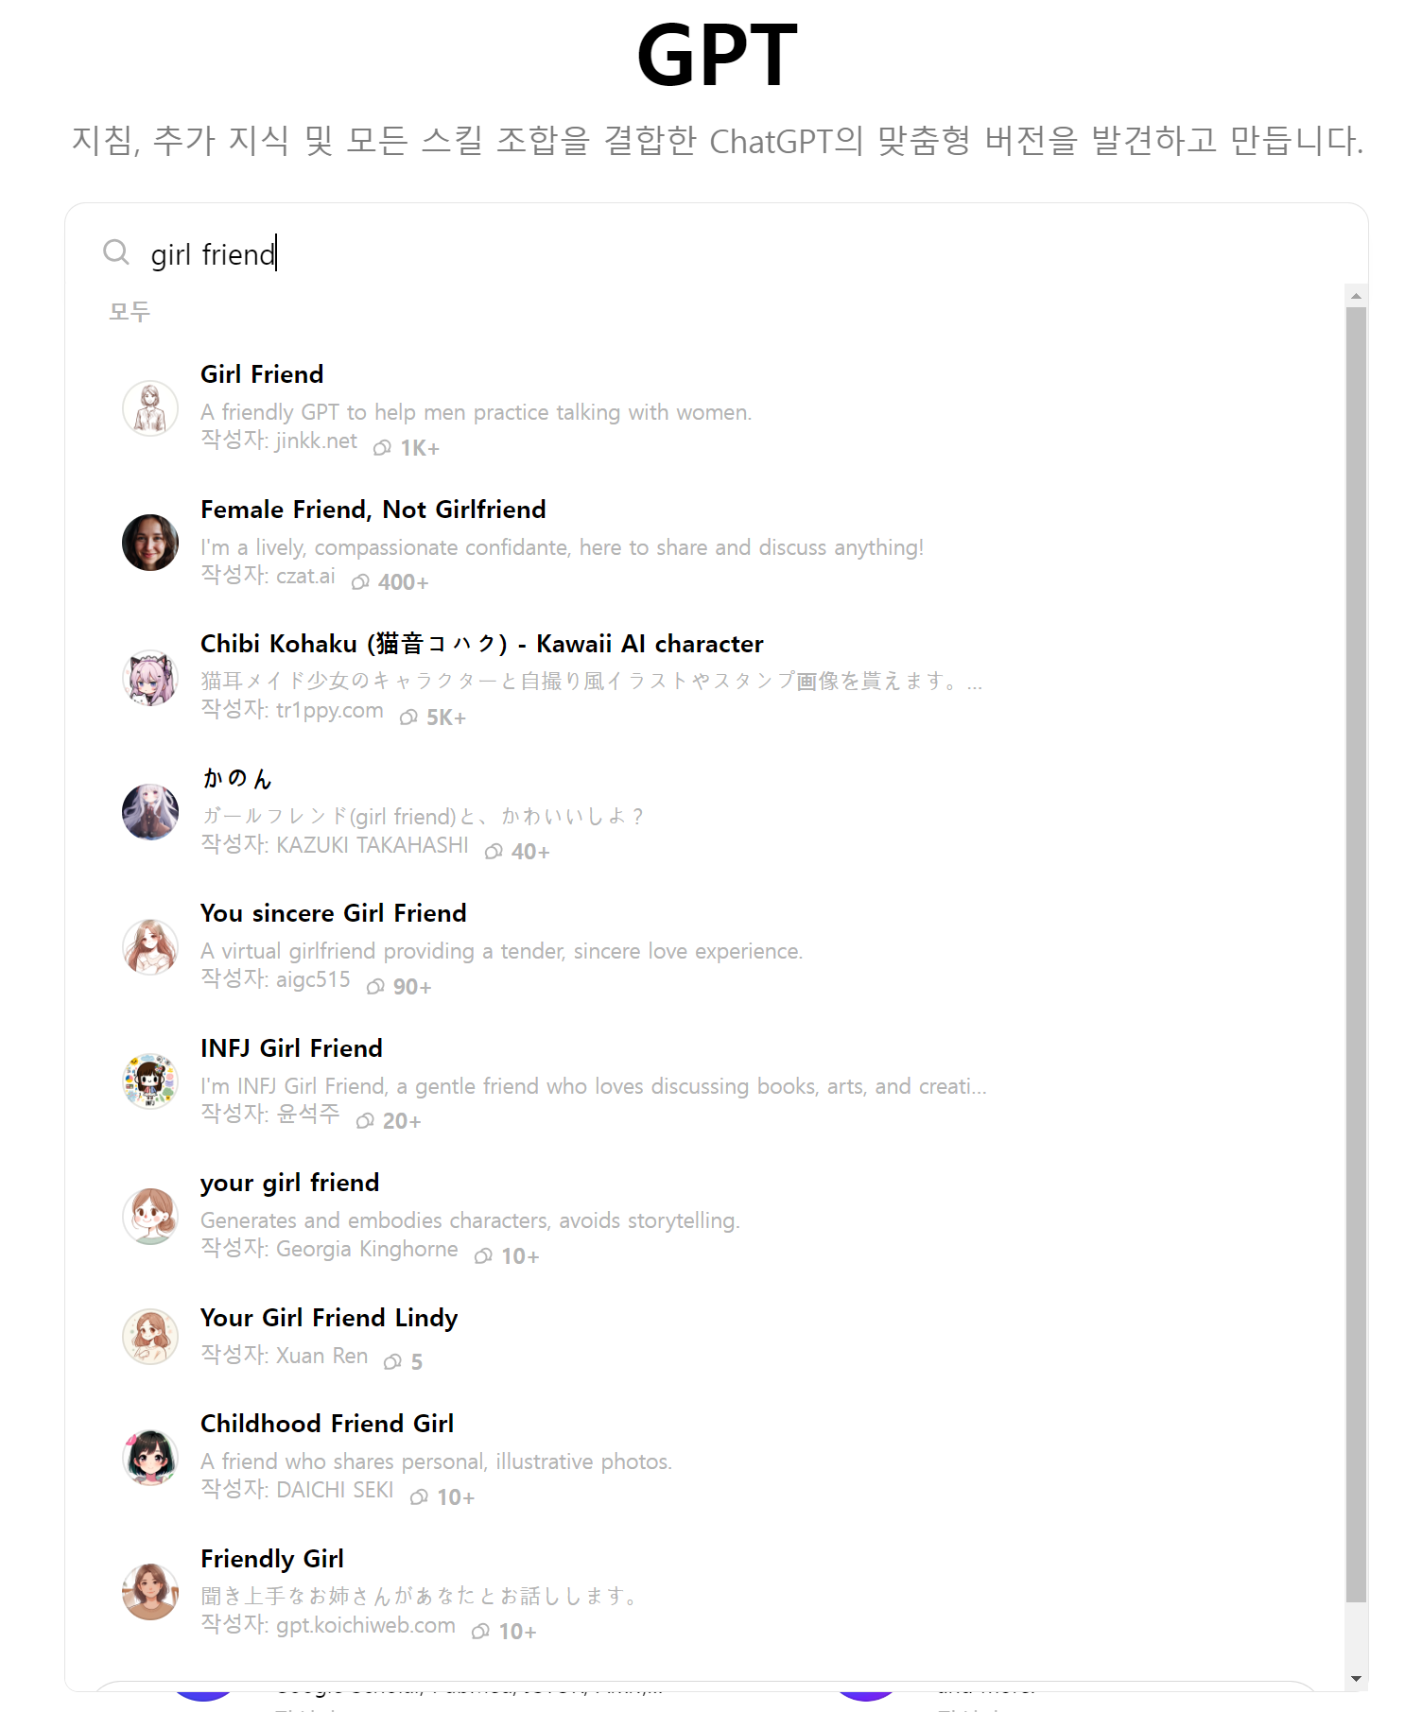The image size is (1422, 1712).
Task: Click the results list vertical scrollbar thumb
Action: [x=1357, y=955]
